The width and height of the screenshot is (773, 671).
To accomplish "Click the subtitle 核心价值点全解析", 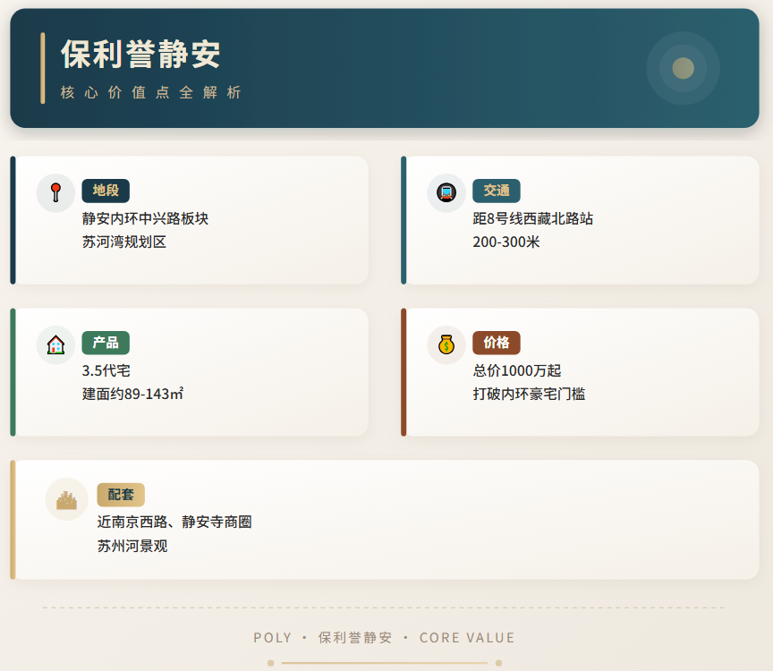I will coord(151,92).
